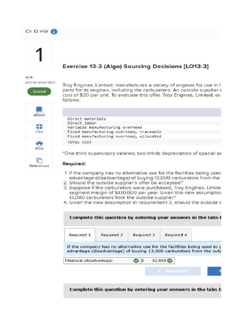Switch to the Required 3 tab
Screen dimensions: 243x324
[144, 235]
